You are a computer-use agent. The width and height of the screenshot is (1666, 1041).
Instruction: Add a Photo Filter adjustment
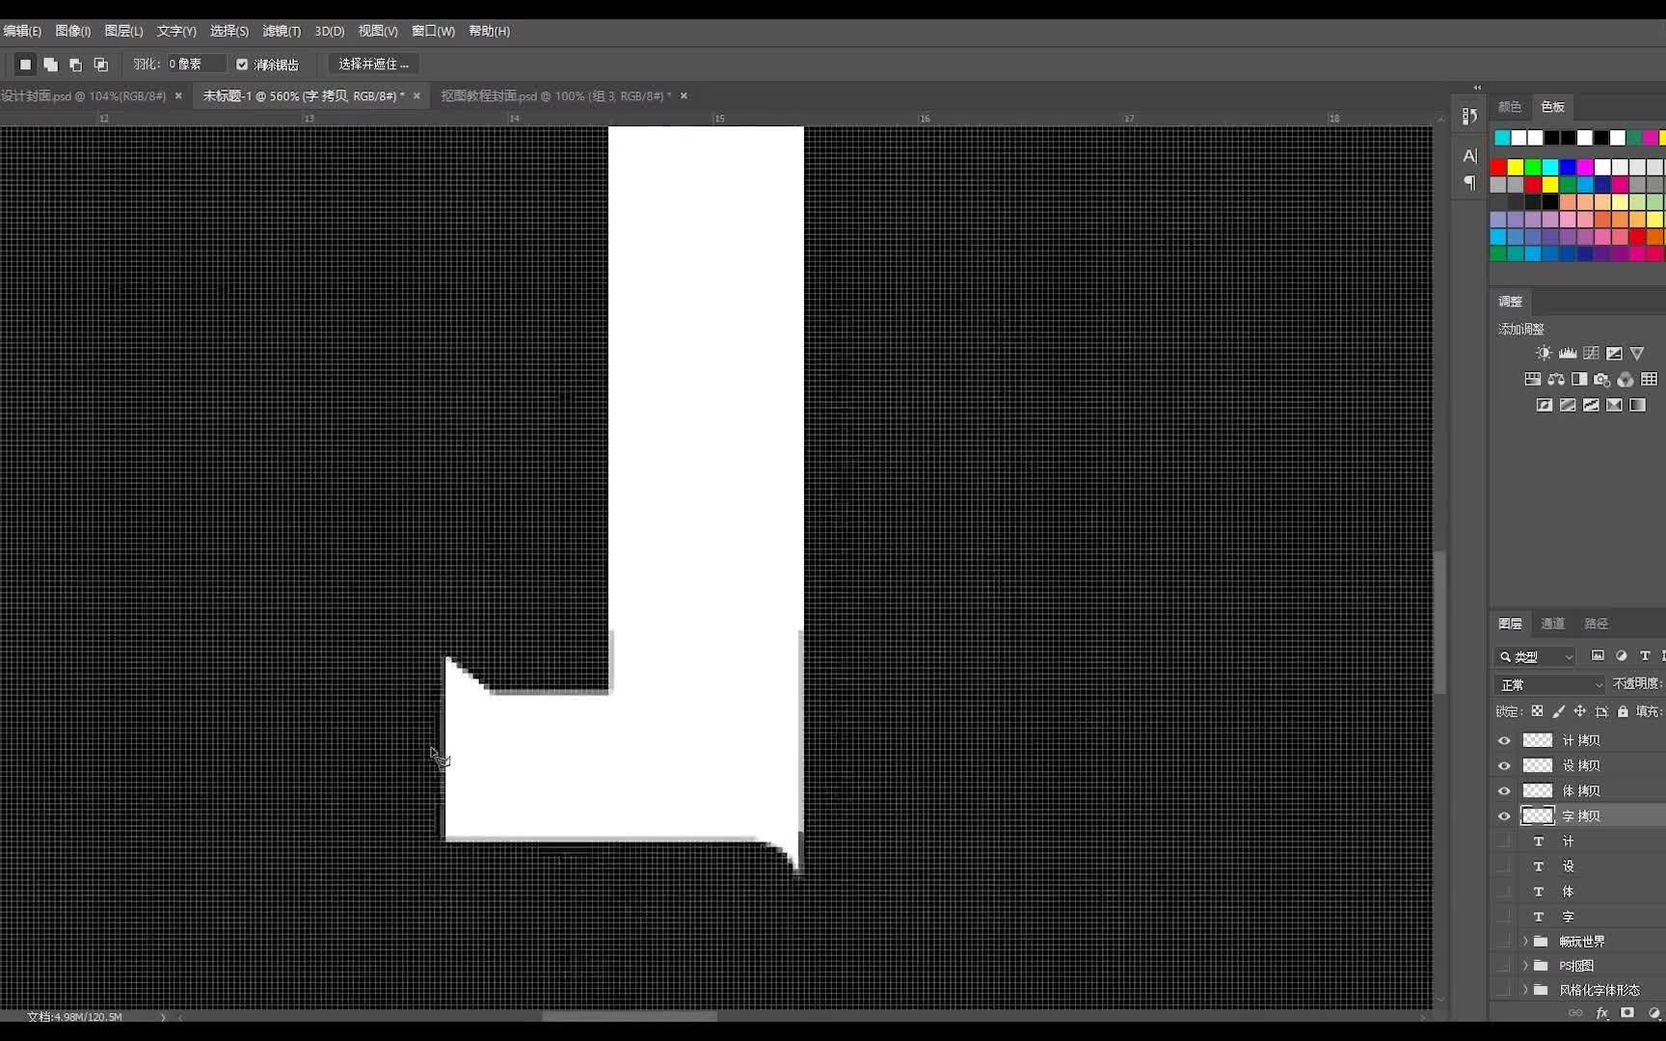point(1602,379)
